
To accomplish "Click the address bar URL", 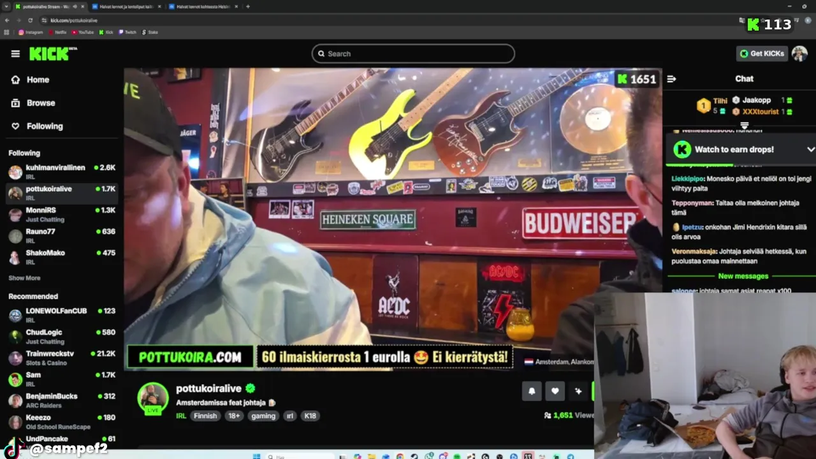I will [74, 20].
